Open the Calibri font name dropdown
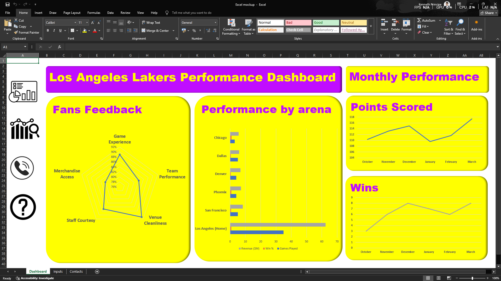 [75, 23]
